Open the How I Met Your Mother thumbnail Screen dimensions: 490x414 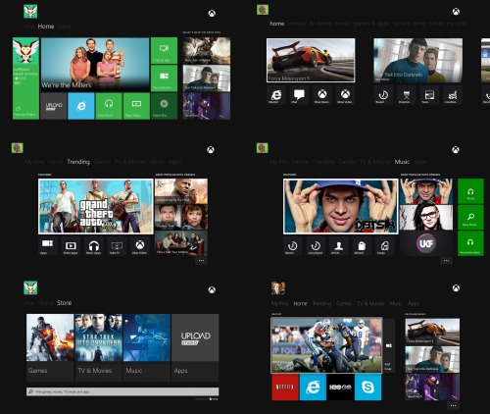pyautogui.click(x=181, y=243)
